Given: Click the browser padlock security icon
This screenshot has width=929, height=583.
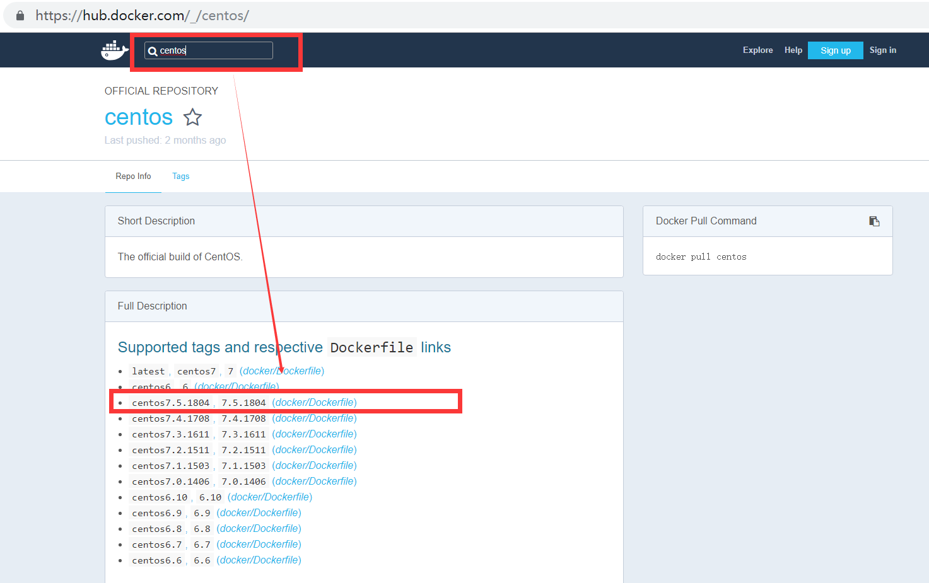Looking at the screenshot, I should pos(20,16).
